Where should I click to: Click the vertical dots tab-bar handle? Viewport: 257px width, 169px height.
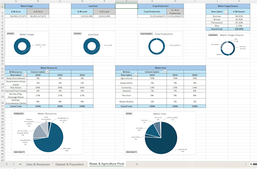tap(246, 164)
